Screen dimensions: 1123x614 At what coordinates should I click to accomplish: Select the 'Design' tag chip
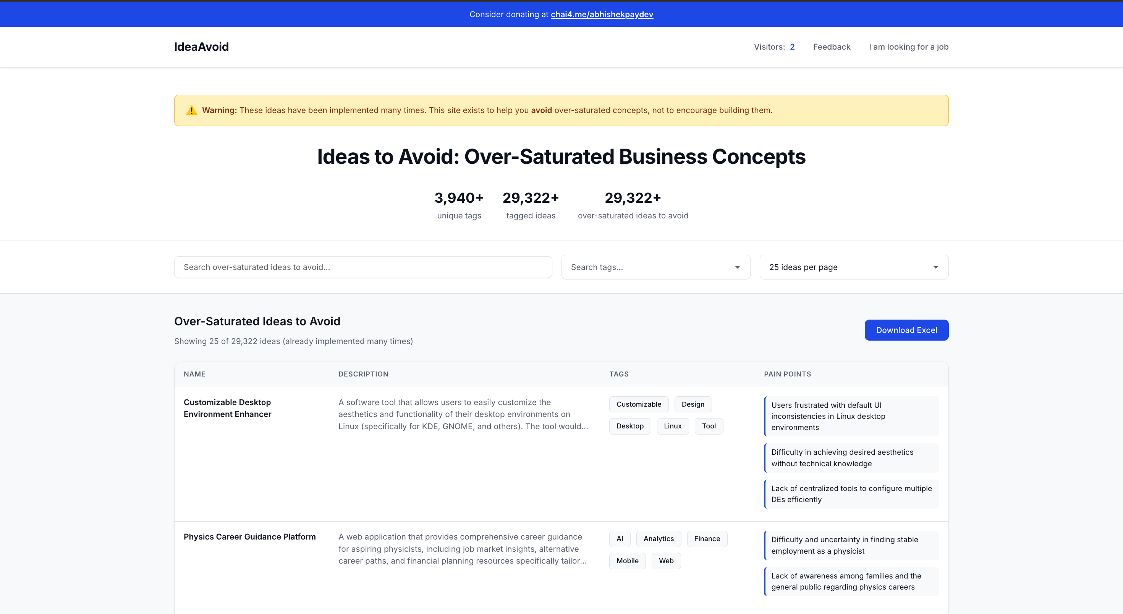pyautogui.click(x=693, y=404)
